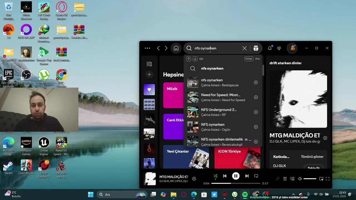Add 'NFS oynarken dinlemelik' playlist to library
This screenshot has width=356, height=200.
pyautogui.click(x=256, y=142)
